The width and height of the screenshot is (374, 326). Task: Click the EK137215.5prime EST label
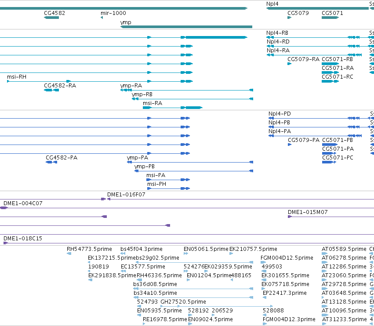112,258
